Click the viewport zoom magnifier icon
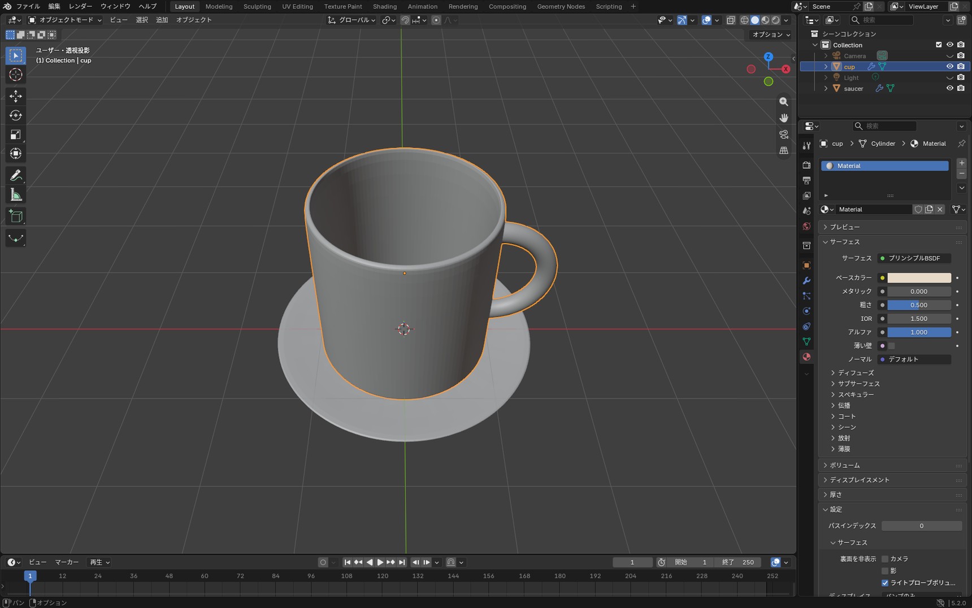Image resolution: width=972 pixels, height=608 pixels. click(x=784, y=102)
